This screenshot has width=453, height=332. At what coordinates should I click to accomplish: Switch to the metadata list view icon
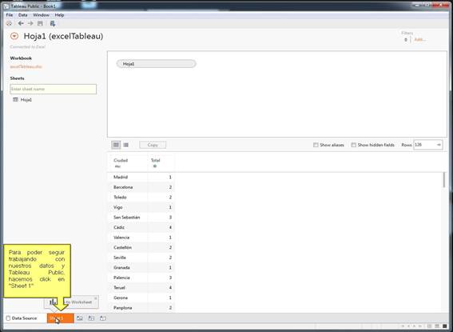(126, 145)
